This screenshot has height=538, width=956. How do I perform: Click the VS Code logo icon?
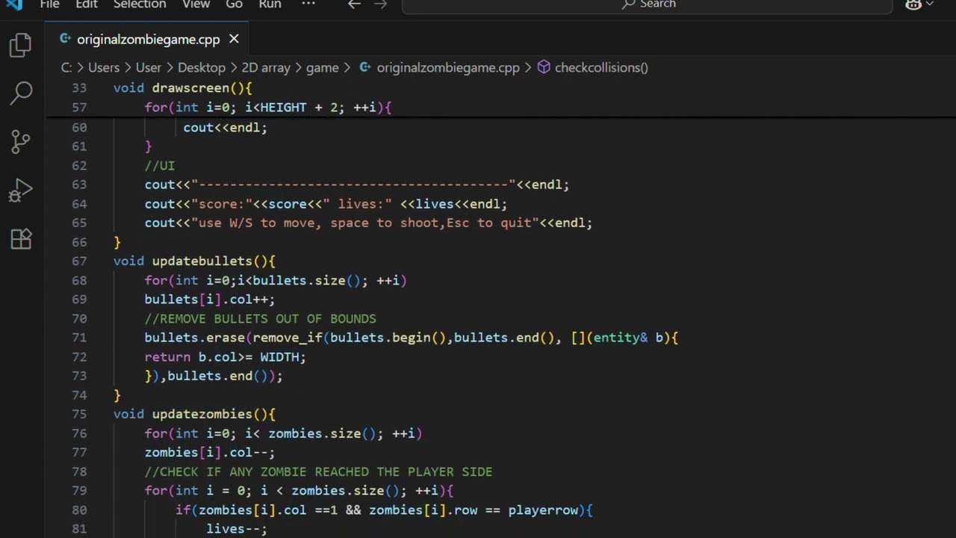point(14,4)
